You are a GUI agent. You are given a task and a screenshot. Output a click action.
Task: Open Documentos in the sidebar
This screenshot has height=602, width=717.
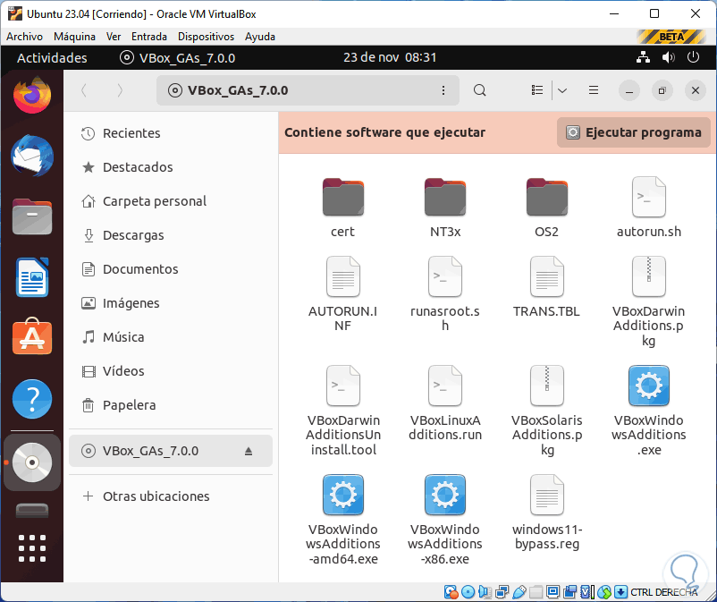pyautogui.click(x=170, y=269)
